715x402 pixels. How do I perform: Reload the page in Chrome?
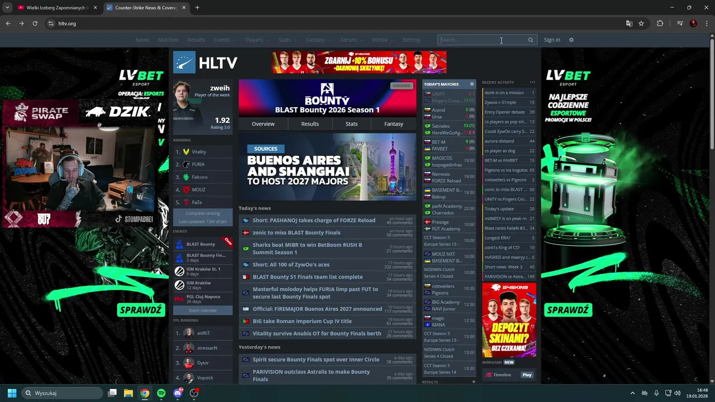(x=35, y=23)
